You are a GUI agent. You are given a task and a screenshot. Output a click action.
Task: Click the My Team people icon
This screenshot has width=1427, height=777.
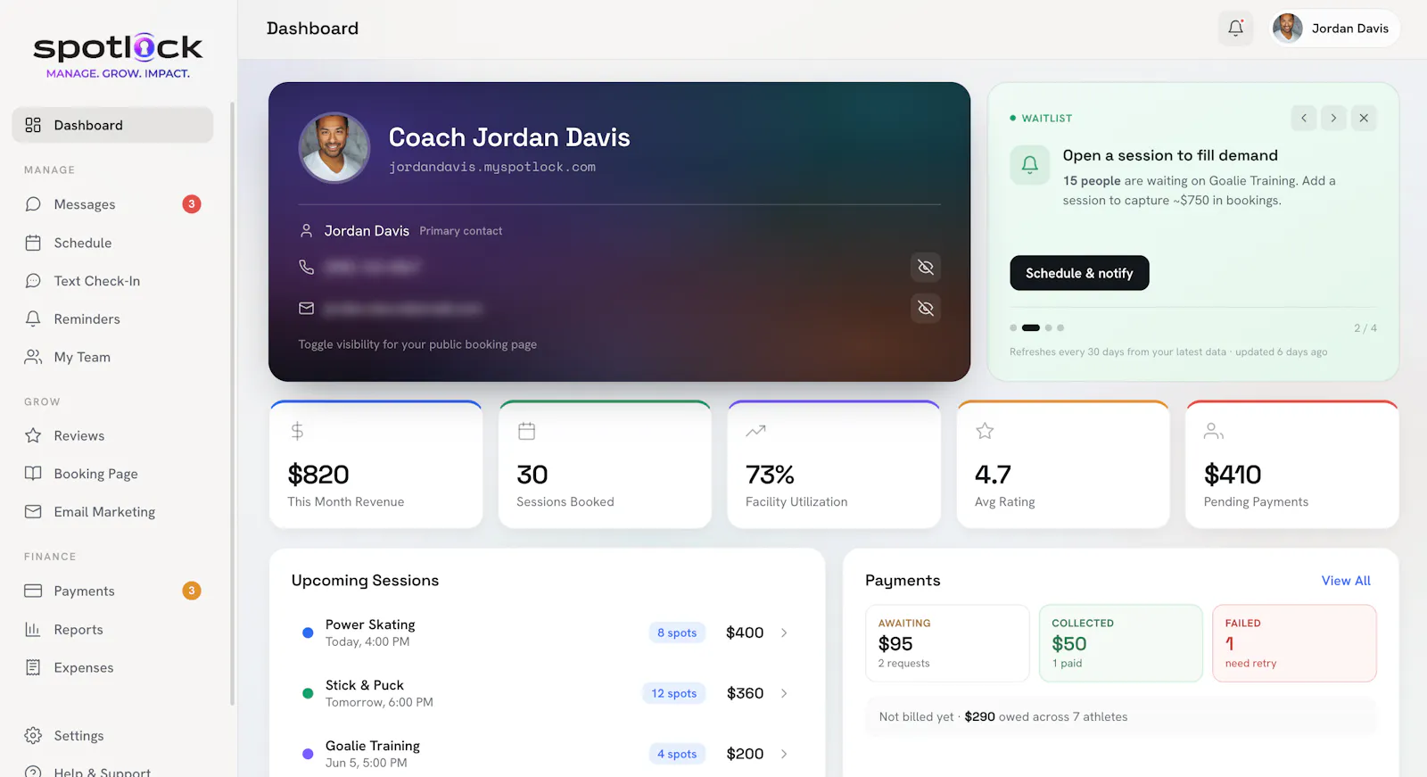pyautogui.click(x=33, y=357)
